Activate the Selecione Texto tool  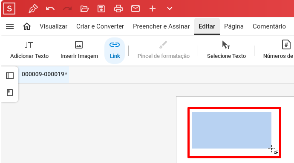226,50
